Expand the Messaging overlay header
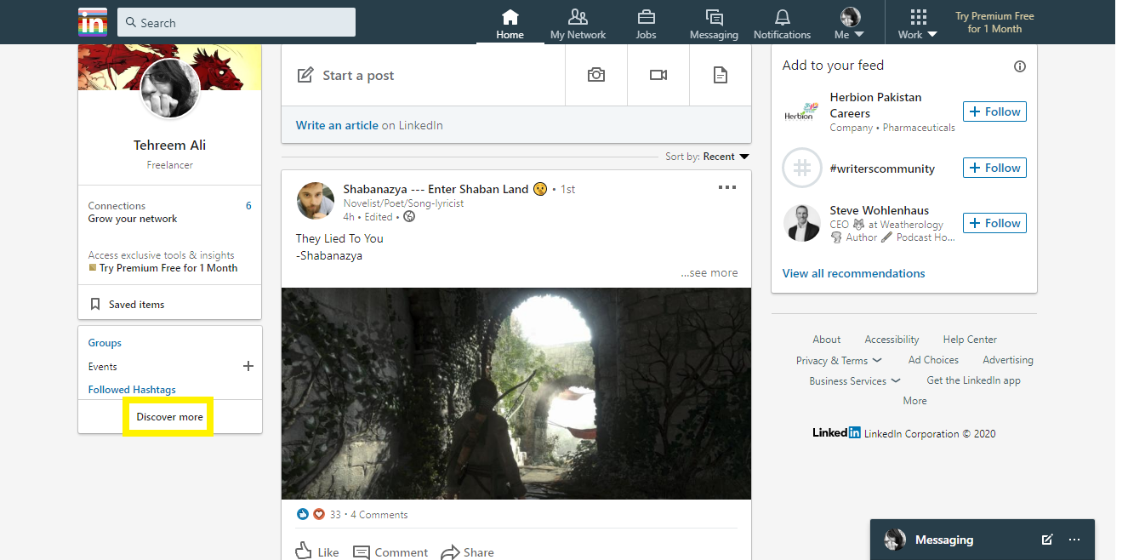1128x560 pixels. coord(983,540)
